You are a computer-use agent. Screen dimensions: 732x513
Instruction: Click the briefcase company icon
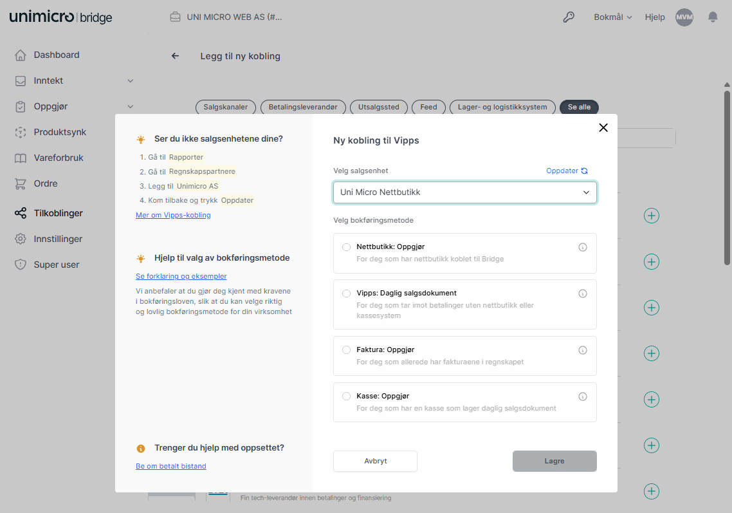point(175,17)
